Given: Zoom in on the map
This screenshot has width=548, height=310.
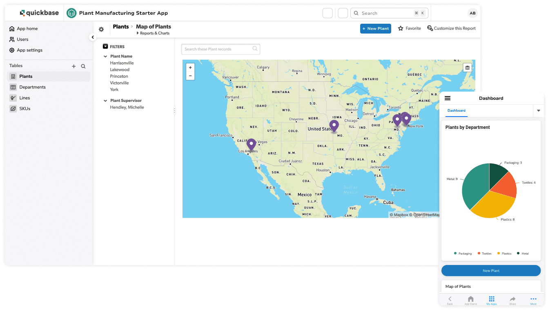Looking at the screenshot, I should (190, 67).
